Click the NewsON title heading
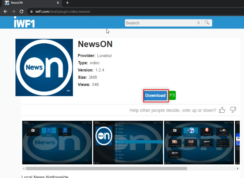Screen dimensions: 244x178 coord(95,44)
